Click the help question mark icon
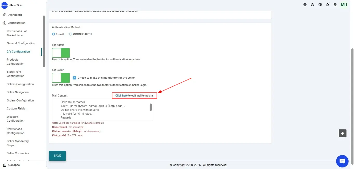The height and width of the screenshot is (169, 354). [x=313, y=5]
